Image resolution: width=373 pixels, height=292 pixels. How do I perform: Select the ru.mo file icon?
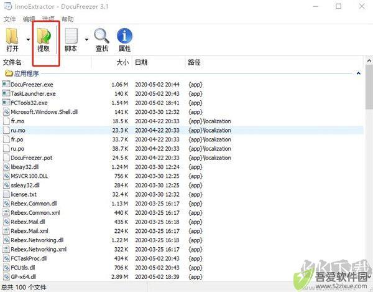[x=6, y=130]
